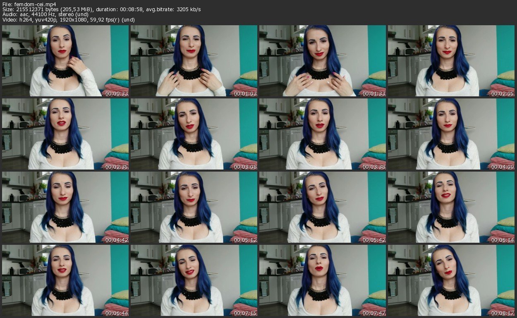Click the frame marked 00:07:15

[x=194, y=280]
